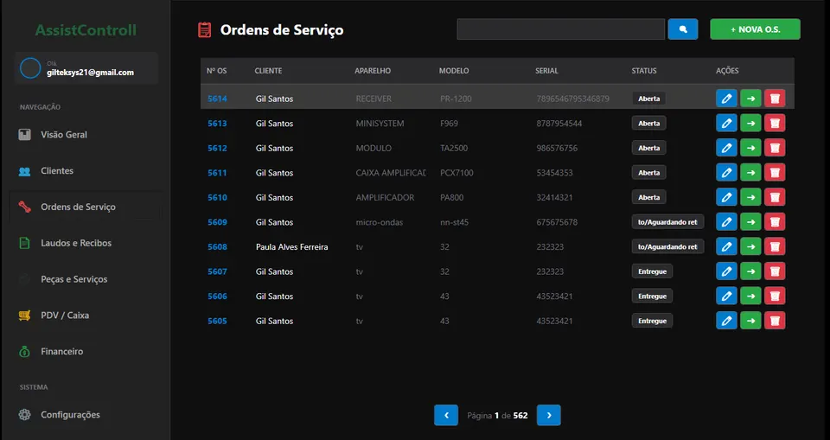Edit order 5610 with pencil icon
The height and width of the screenshot is (440, 830).
point(726,197)
